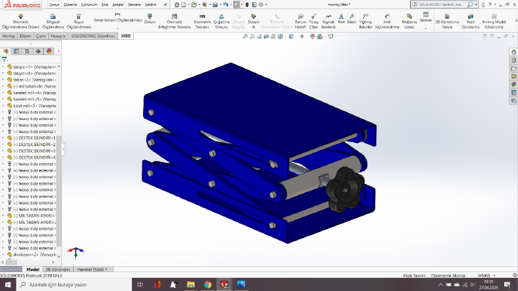Select Boyut Ölçülendirmesi tool
Image resolution: width=518 pixels, height=291 pixels.
[78, 22]
